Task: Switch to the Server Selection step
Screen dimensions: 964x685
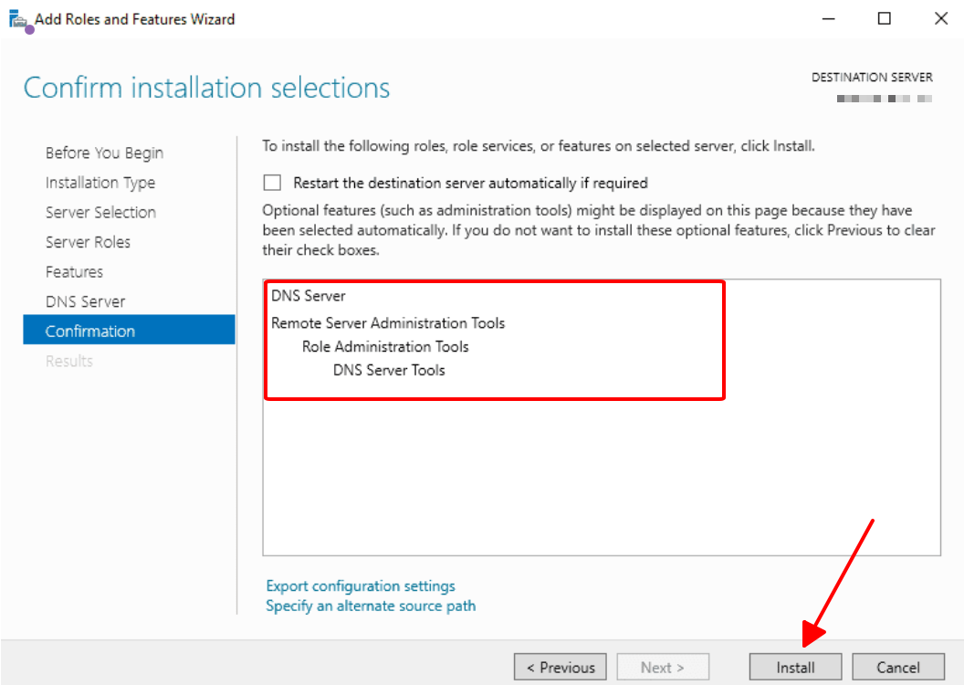Action: click(x=100, y=212)
